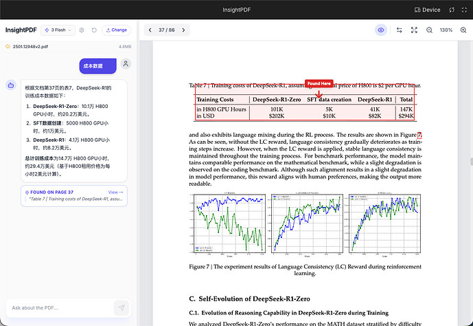Click the $294K total cell in Table 7
This screenshot has height=326, width=473.
406,116
